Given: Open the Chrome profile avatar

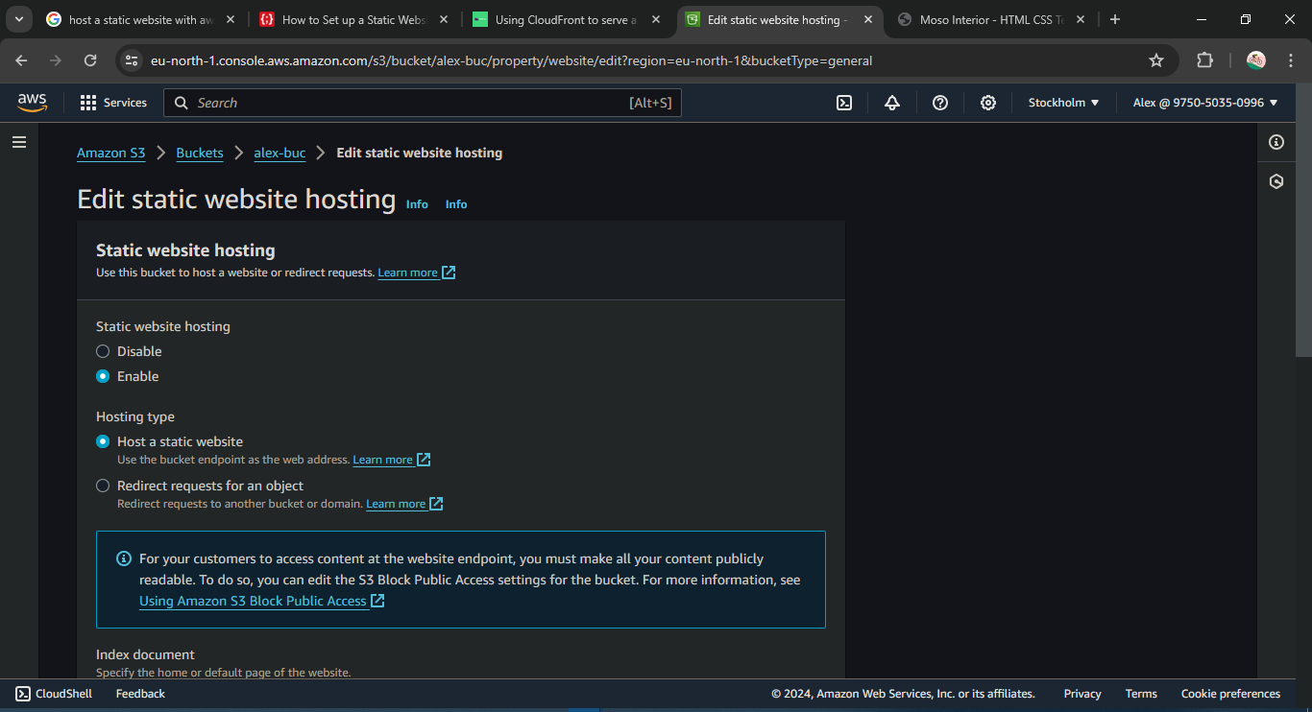Looking at the screenshot, I should pos(1256,60).
